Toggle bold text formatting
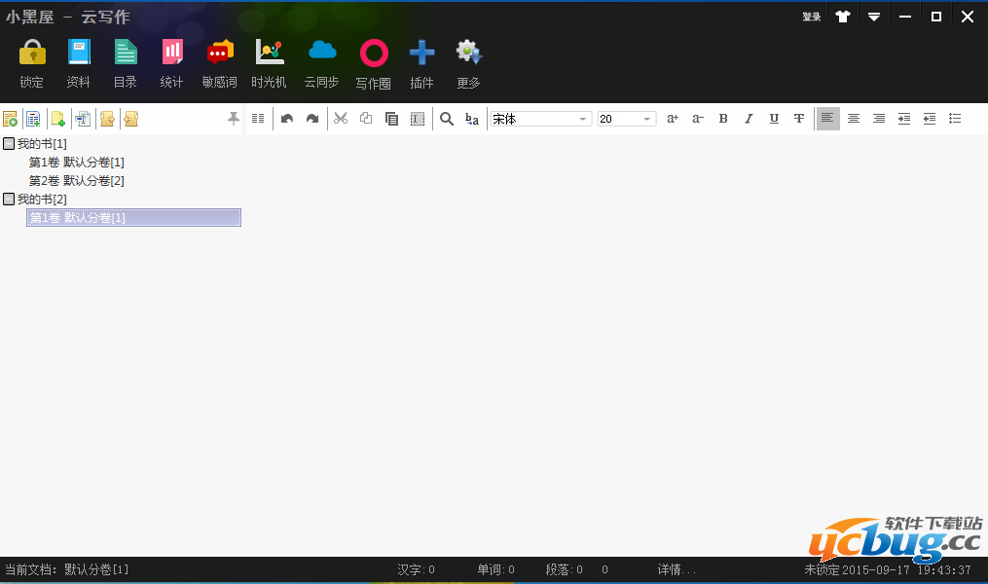Image resolution: width=988 pixels, height=584 pixels. [x=723, y=119]
